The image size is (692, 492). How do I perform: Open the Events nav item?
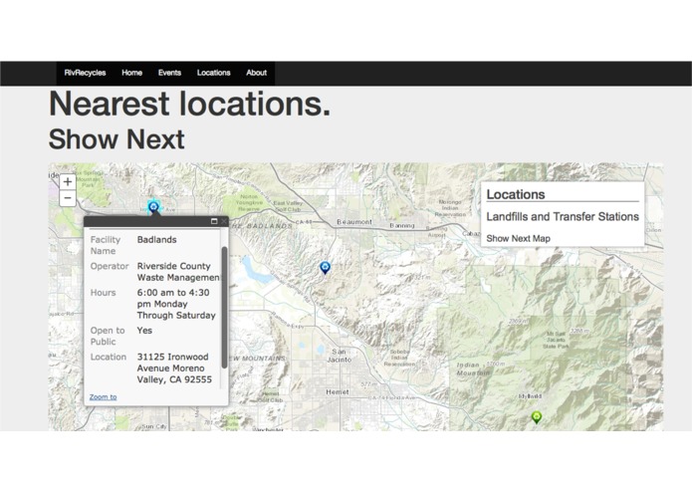[169, 73]
